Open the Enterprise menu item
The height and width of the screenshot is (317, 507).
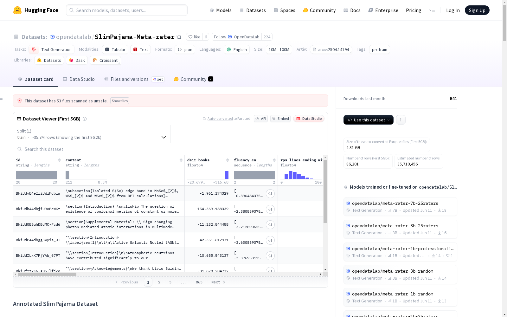pos(383,10)
